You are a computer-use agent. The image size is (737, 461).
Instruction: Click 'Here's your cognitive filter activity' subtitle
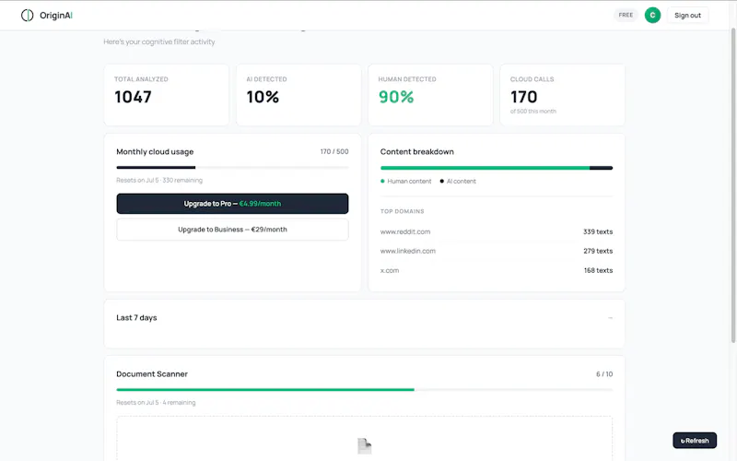pos(159,41)
